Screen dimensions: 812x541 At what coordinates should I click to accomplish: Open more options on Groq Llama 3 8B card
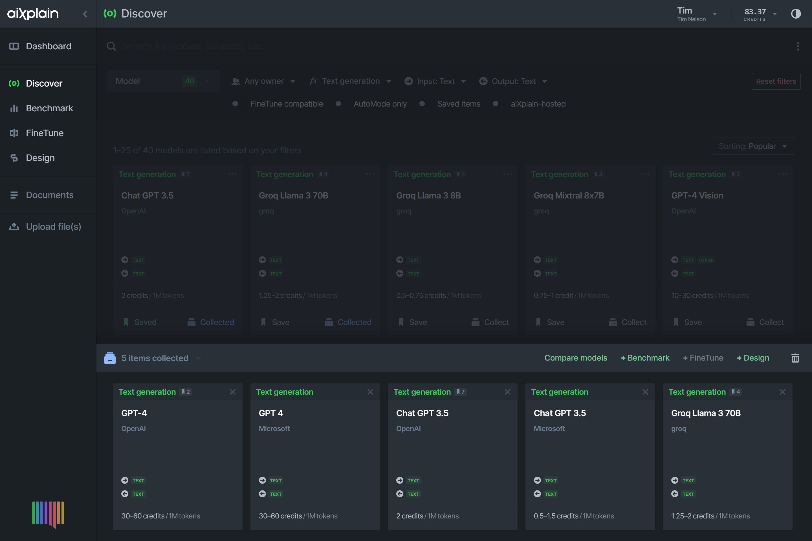[508, 174]
